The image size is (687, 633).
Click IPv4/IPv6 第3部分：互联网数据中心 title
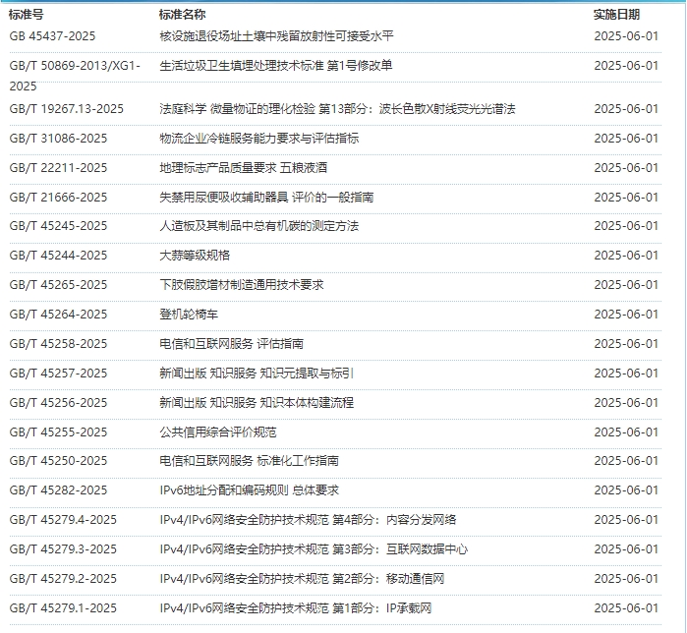[x=314, y=548]
